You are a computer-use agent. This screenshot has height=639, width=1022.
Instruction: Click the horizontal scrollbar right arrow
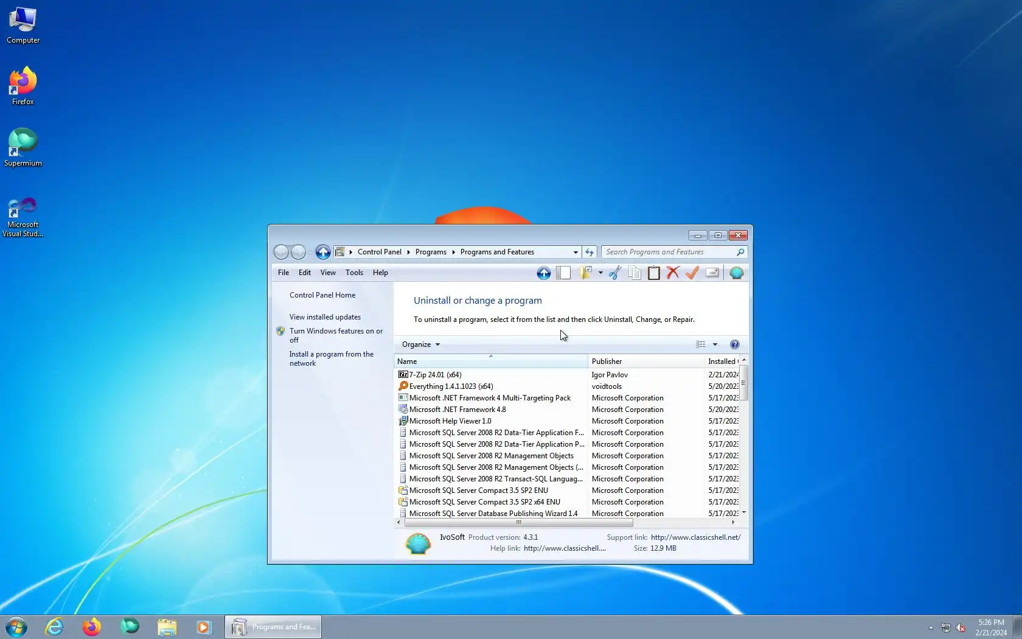(733, 522)
